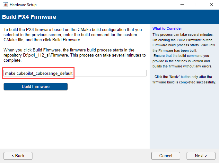The height and width of the screenshot is (163, 219).
Task: Click "make cubepilot_cubeorange_default" text in the edit box
Action: click(x=39, y=74)
